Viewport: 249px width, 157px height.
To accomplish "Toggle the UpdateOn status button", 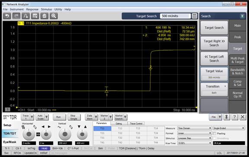I will click(x=31, y=153).
